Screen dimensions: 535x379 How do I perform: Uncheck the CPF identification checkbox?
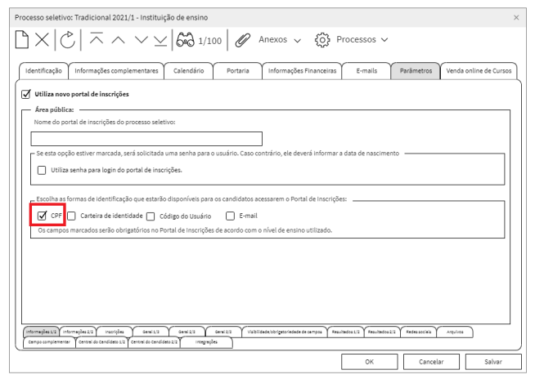pyautogui.click(x=42, y=216)
